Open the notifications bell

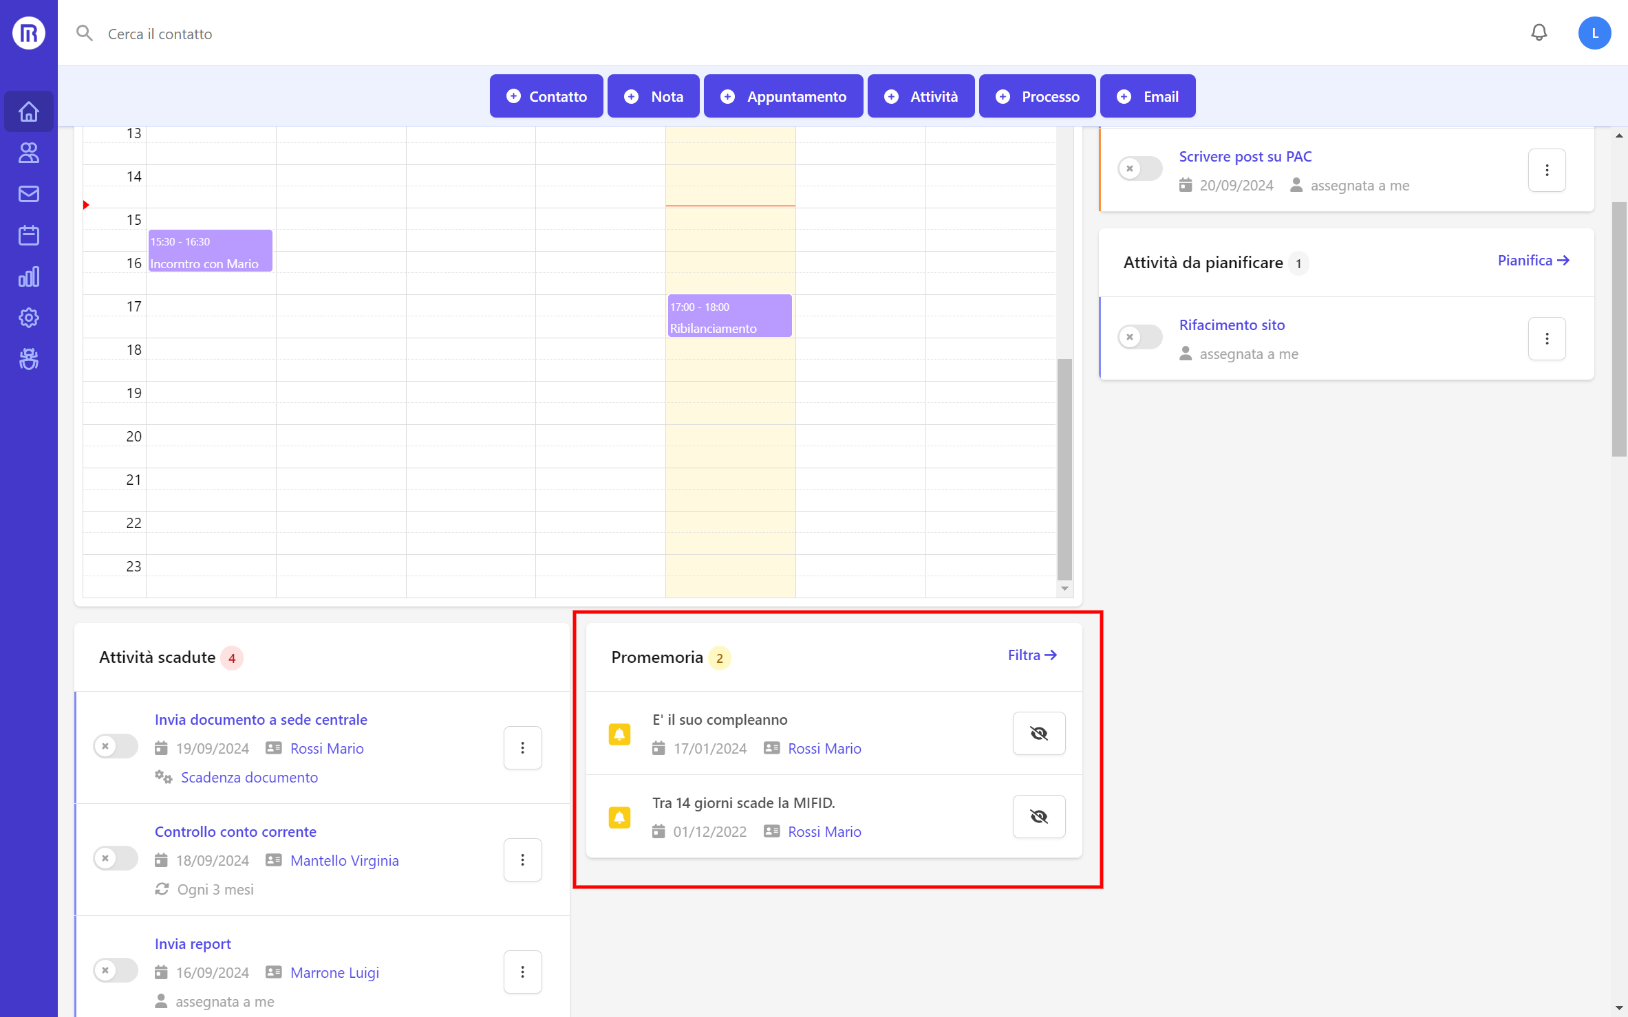[x=1539, y=32]
